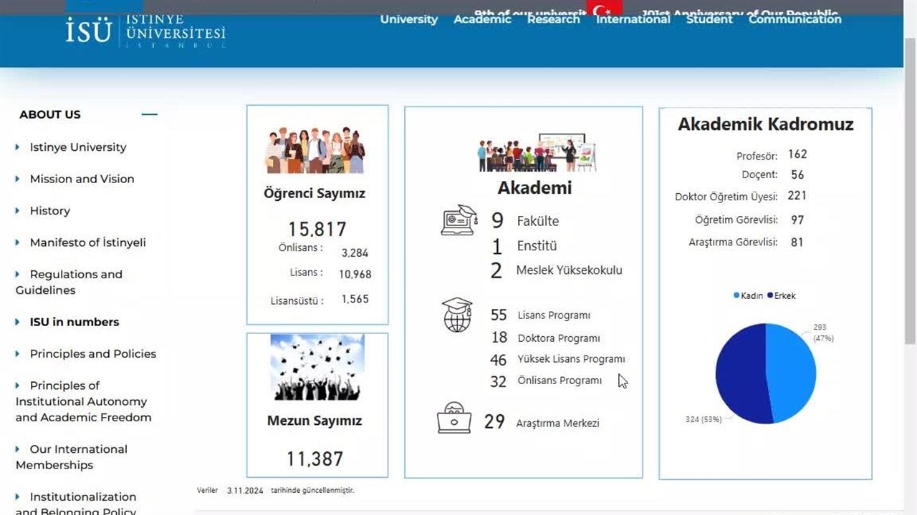The width and height of the screenshot is (917, 515).
Task: Click the İstinye University ISU logo
Action: pos(145,30)
